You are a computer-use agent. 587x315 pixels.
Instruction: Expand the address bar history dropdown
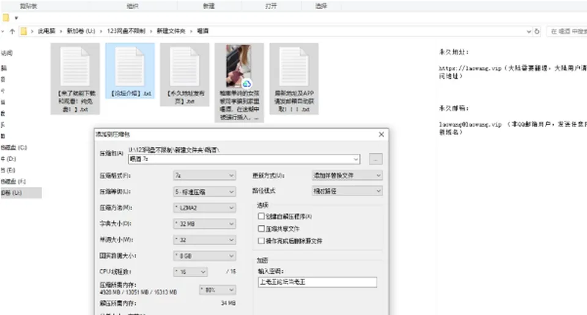pyautogui.click(x=528, y=31)
